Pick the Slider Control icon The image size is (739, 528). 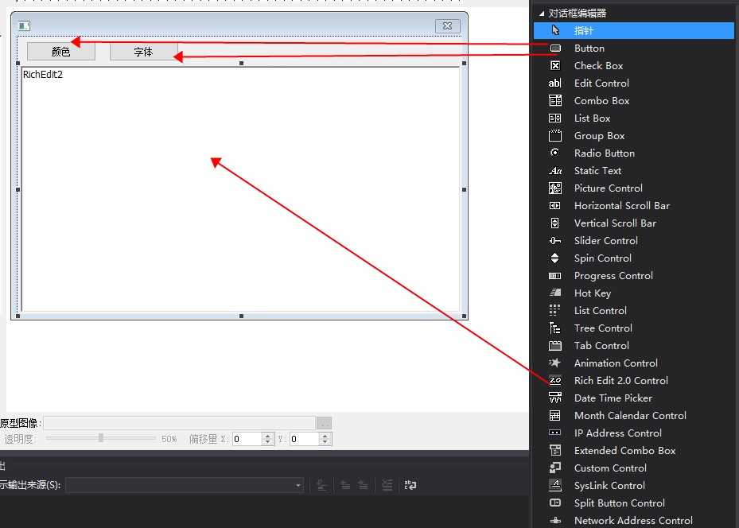tap(555, 241)
